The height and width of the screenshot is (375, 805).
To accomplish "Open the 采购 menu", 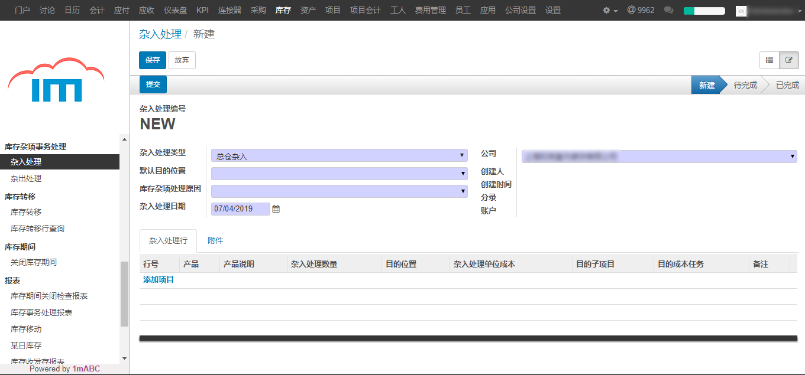I will (258, 10).
